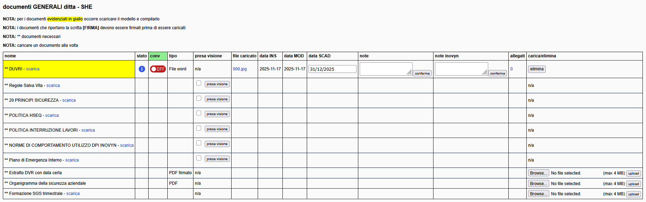Click inside the note inovyn text area
Viewport: 646px width, 202px height.
pos(461,69)
